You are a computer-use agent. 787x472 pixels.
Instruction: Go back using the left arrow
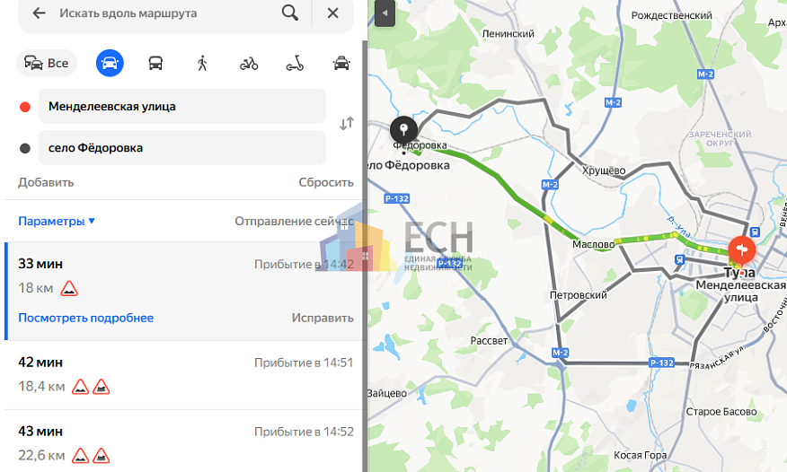click(39, 13)
